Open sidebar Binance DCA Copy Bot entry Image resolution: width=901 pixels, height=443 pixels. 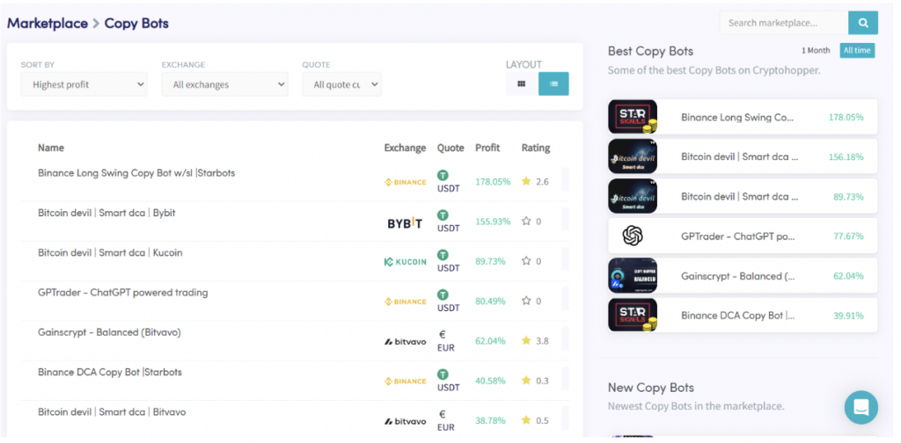coord(743,315)
